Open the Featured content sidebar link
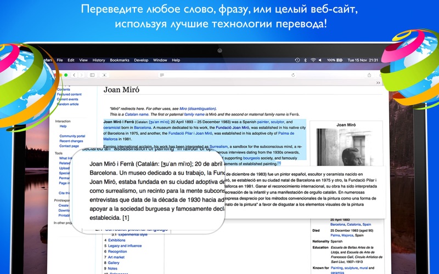 [69, 94]
